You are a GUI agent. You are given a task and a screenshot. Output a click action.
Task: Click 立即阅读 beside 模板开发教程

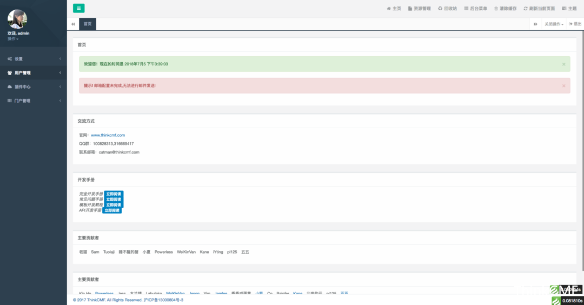[114, 205]
